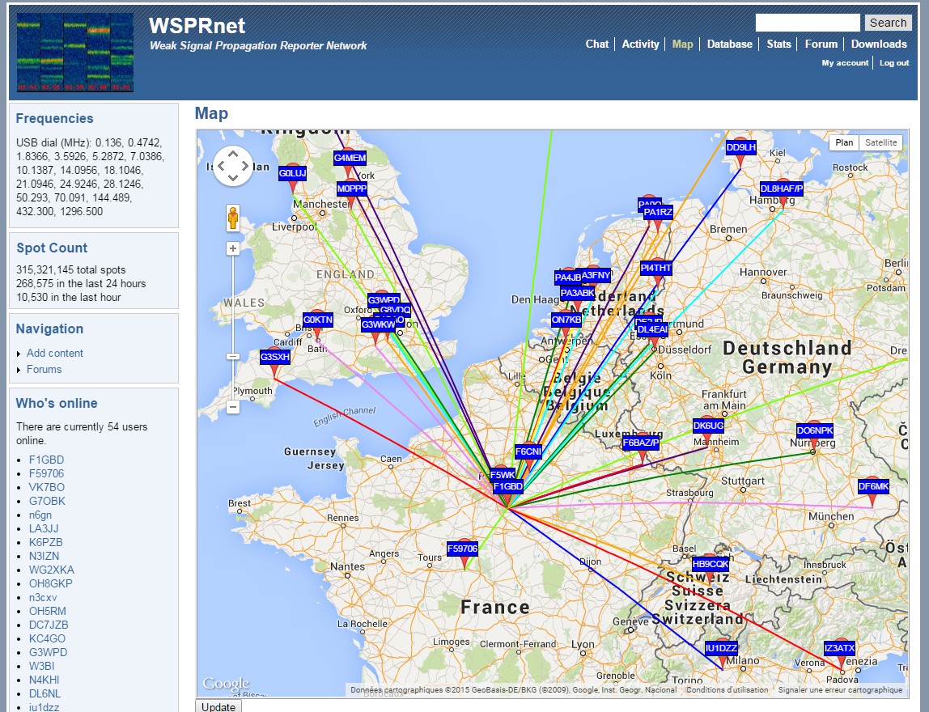Click the F6BAZ/P station marker

[641, 443]
